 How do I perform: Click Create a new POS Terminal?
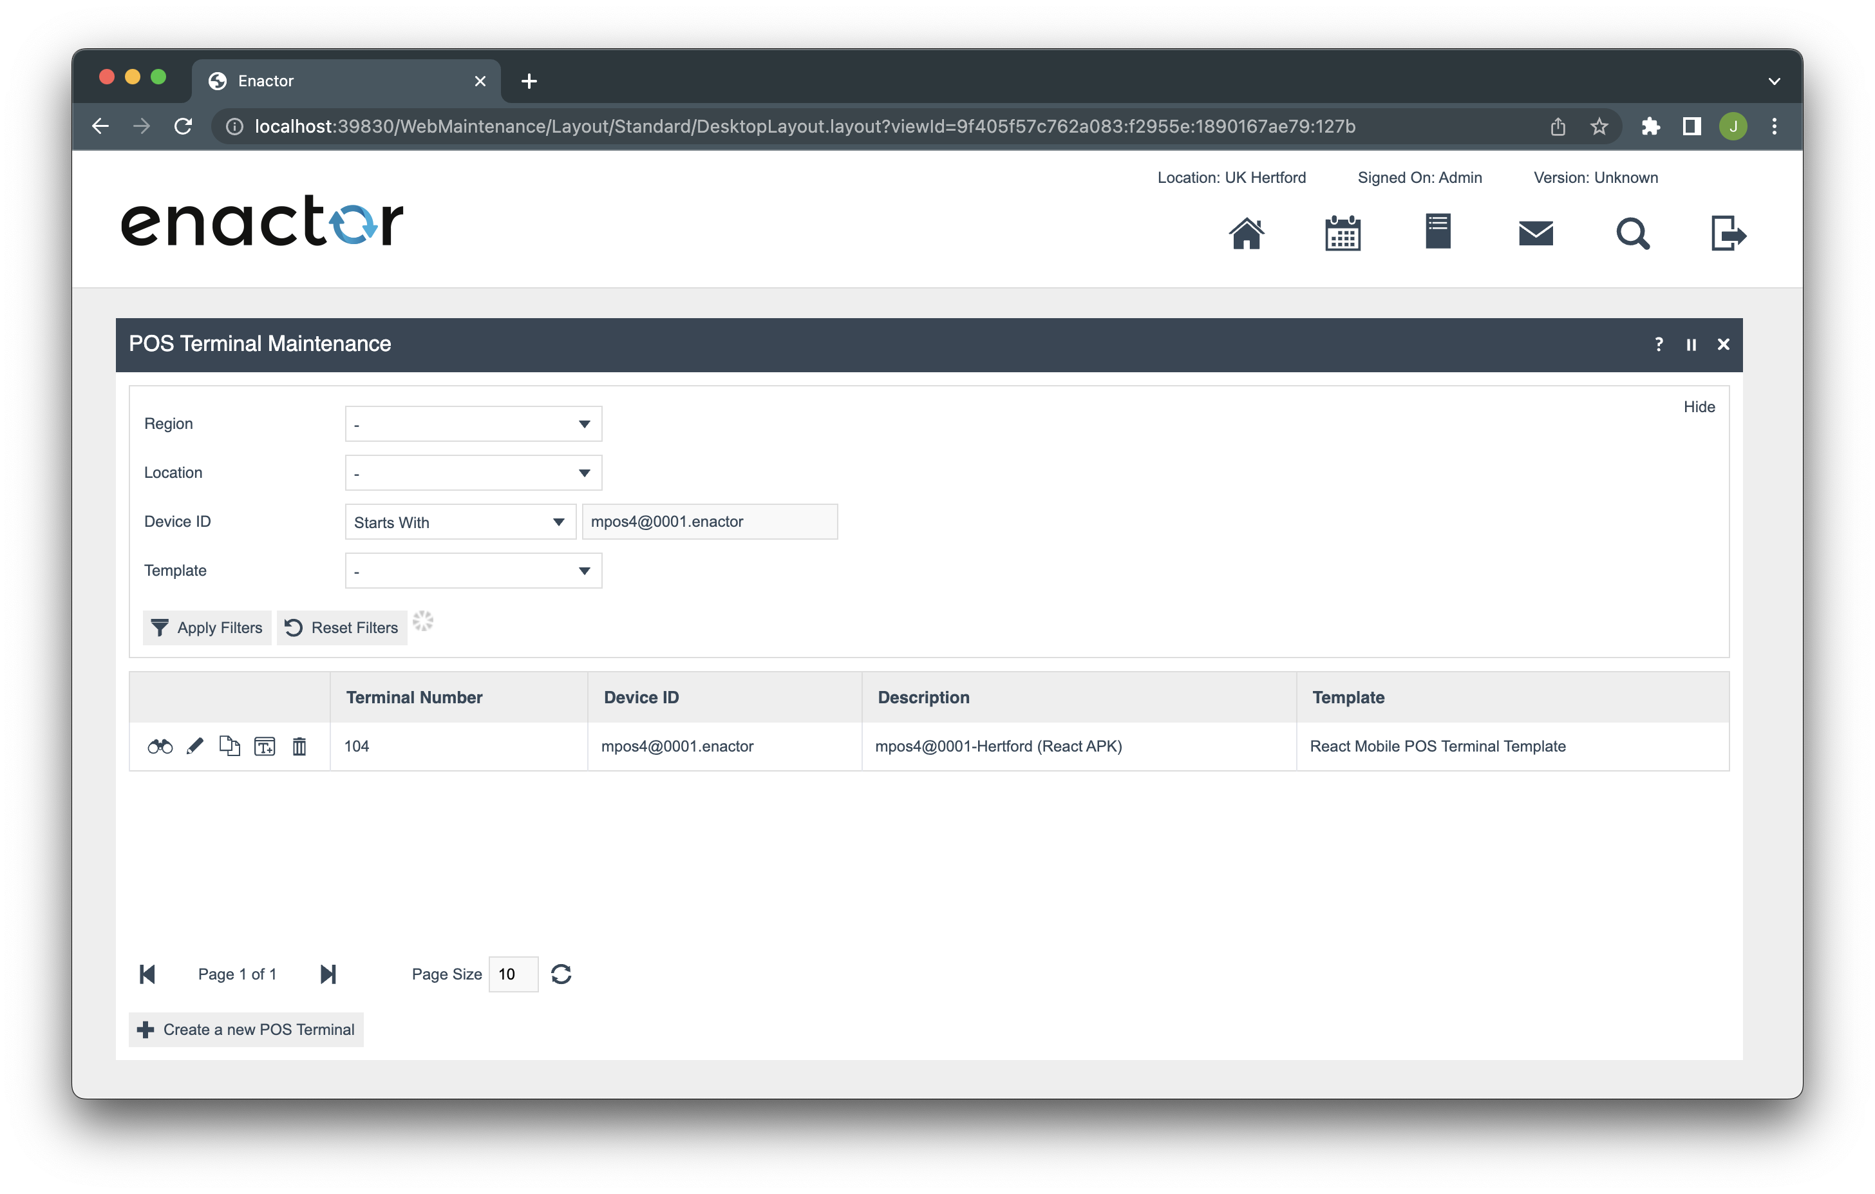coord(246,1030)
